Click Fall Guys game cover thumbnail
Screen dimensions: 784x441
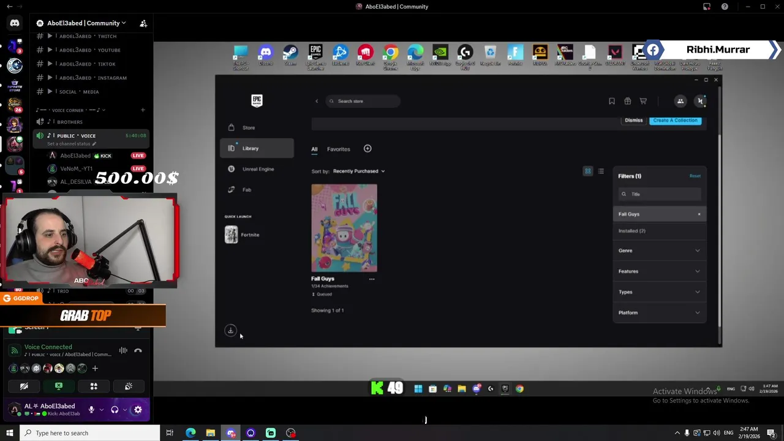click(344, 228)
